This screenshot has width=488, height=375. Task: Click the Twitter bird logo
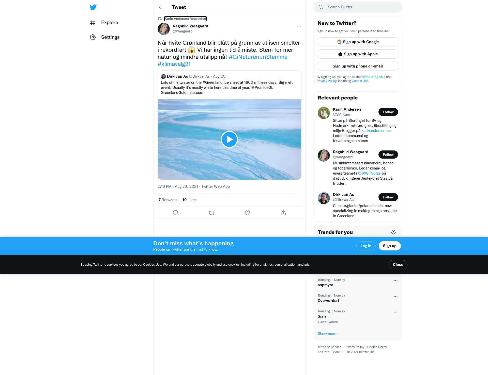(x=93, y=7)
